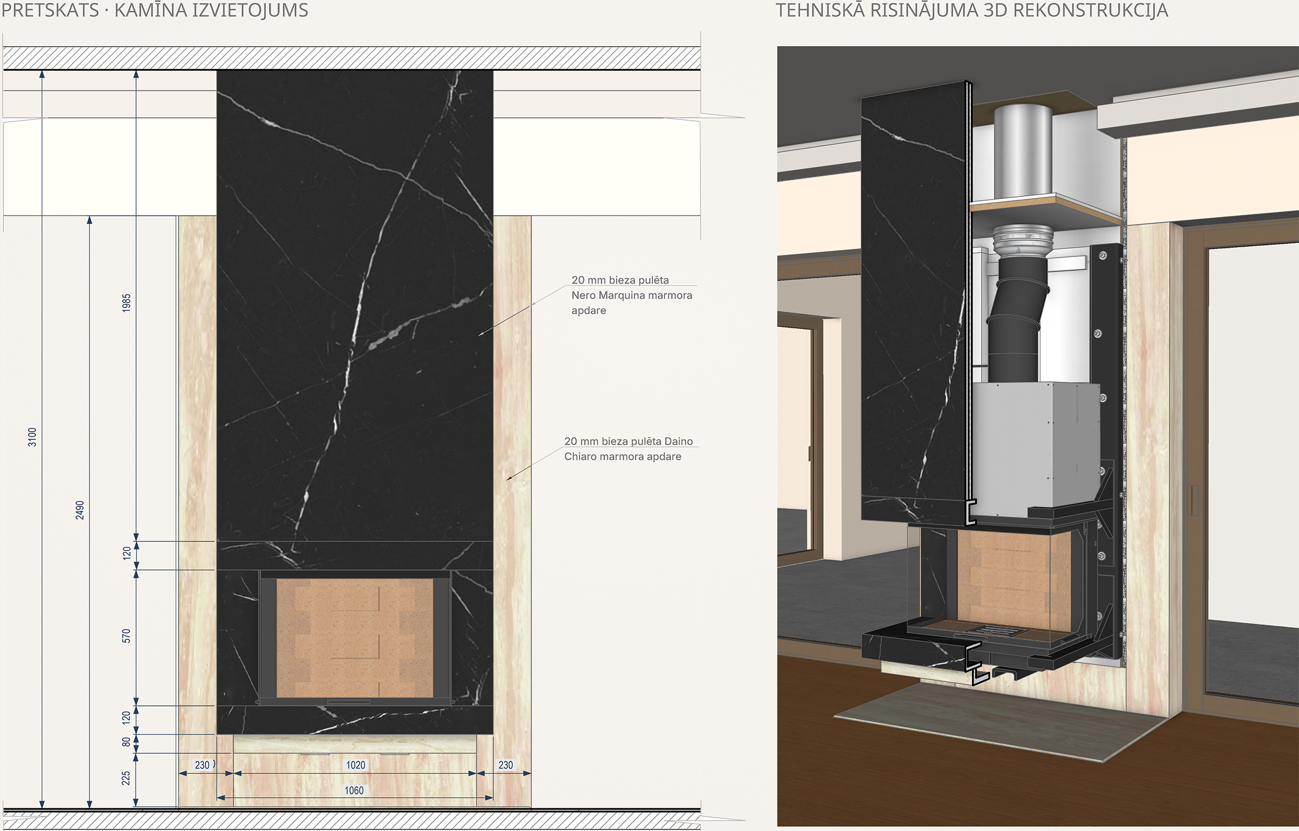The height and width of the screenshot is (831, 1299).
Task: Click the Nero Marquina marmora apdare annotation
Action: [x=632, y=295]
